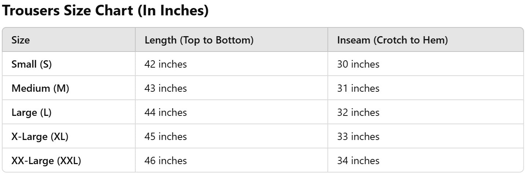The width and height of the screenshot is (529, 178).
Task: Select the 'Inseam (Crotch to Hem)' header
Action: coord(392,40)
